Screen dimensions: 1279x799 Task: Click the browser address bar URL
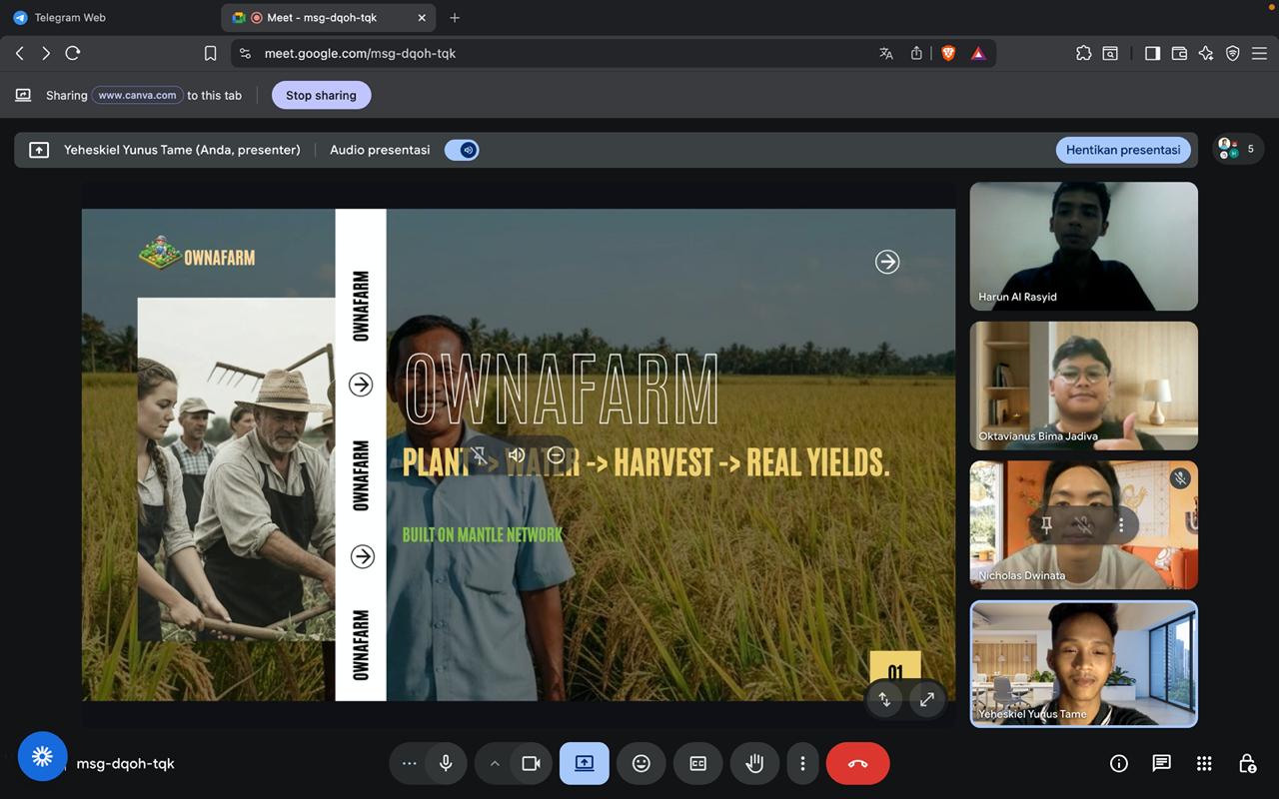(360, 54)
